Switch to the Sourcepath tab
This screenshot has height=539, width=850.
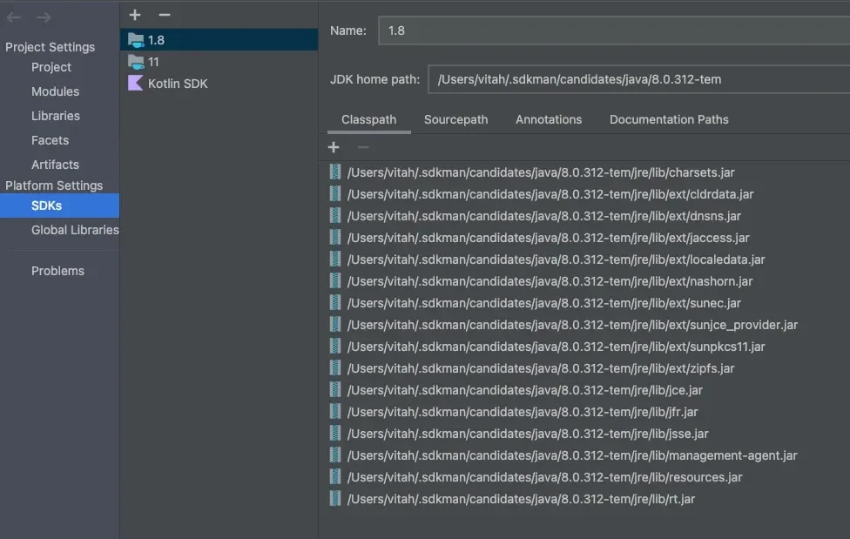(x=455, y=119)
